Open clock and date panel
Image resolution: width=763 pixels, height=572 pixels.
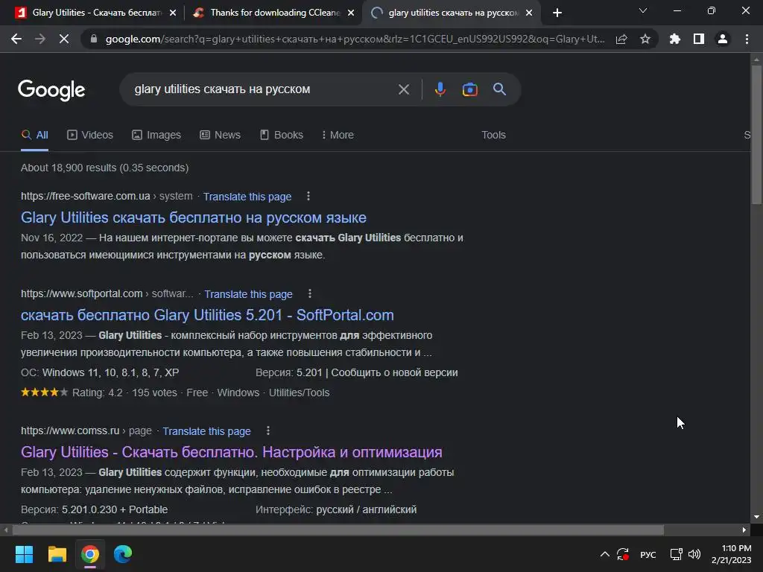[731, 554]
